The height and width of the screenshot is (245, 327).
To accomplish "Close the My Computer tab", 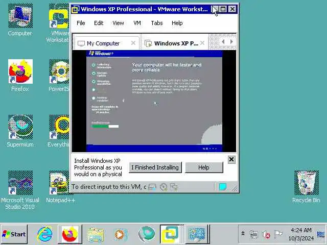I will 133,43.
